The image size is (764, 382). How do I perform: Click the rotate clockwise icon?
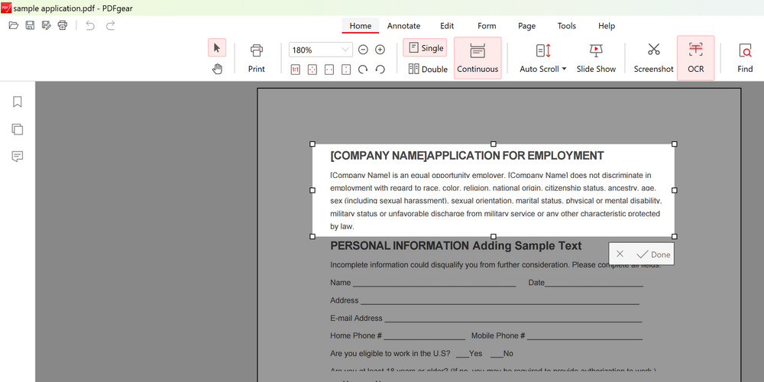click(x=363, y=70)
